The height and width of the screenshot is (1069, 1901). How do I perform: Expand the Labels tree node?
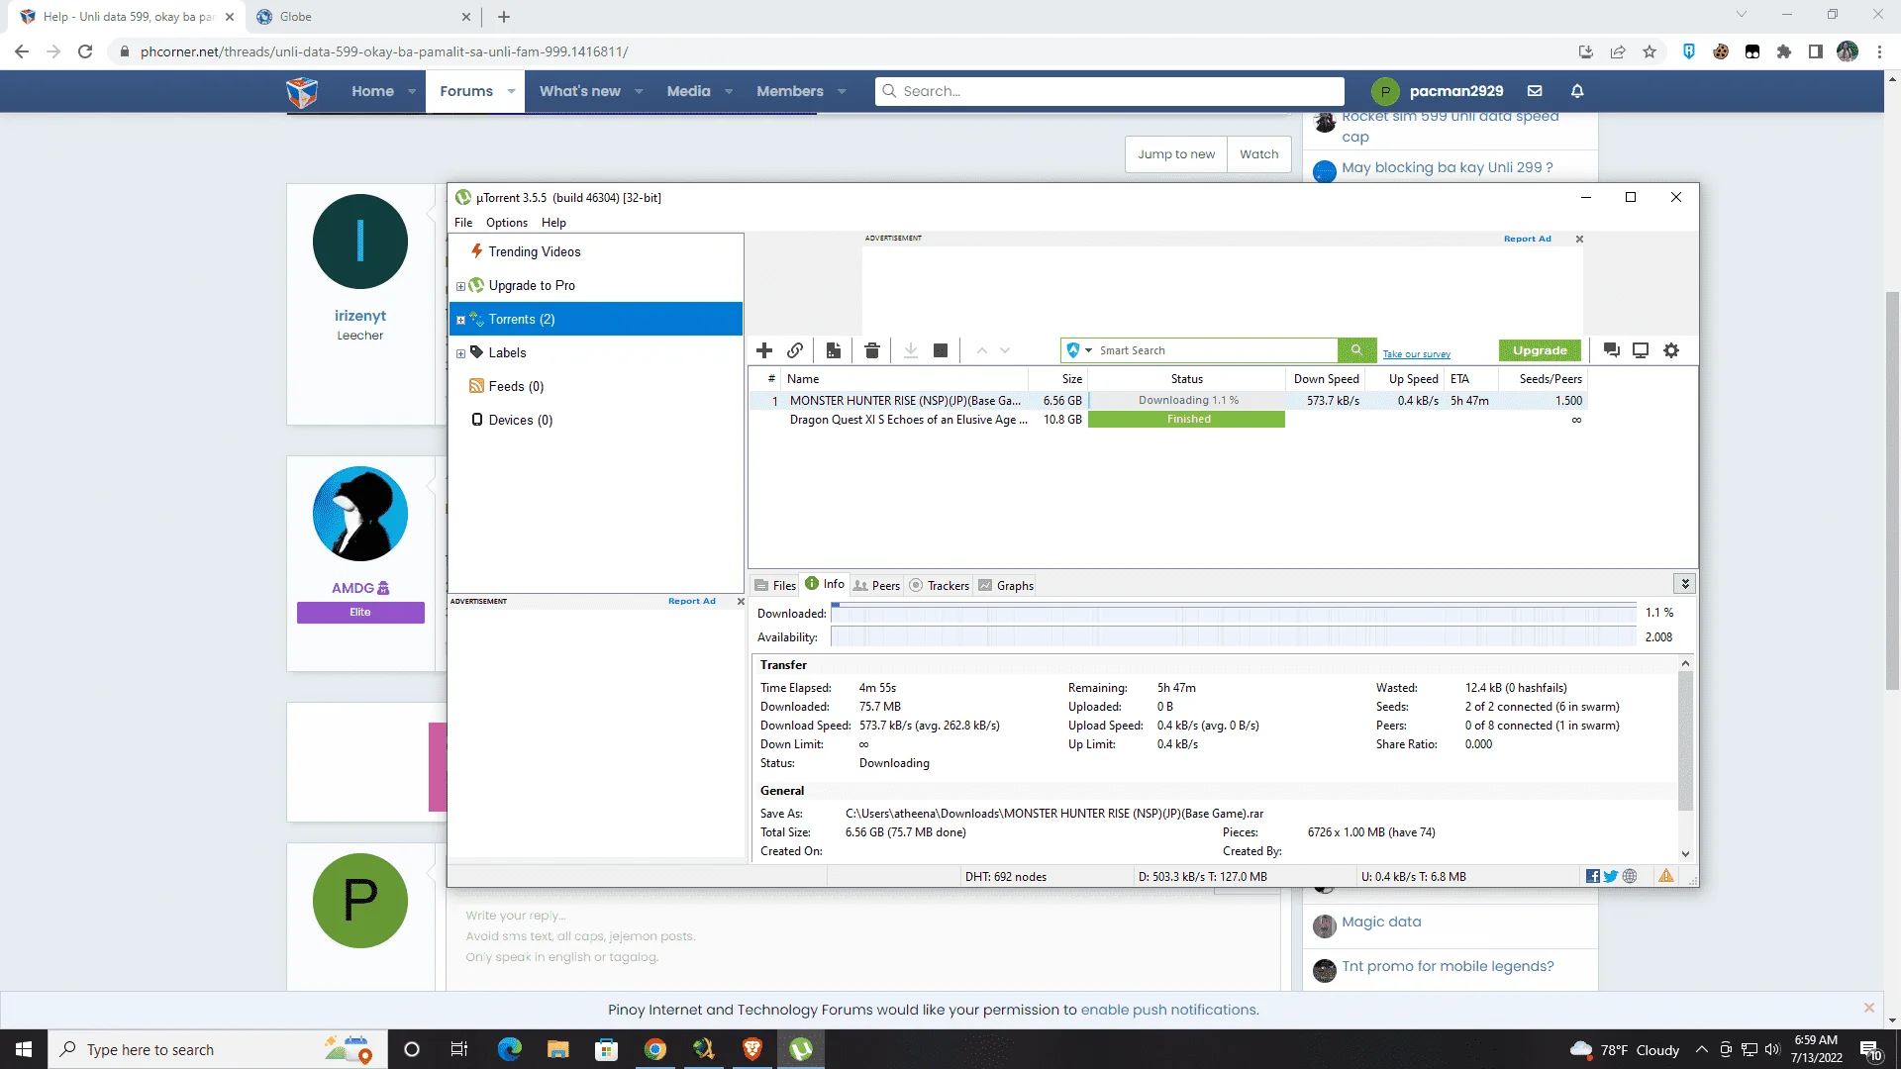460,353
